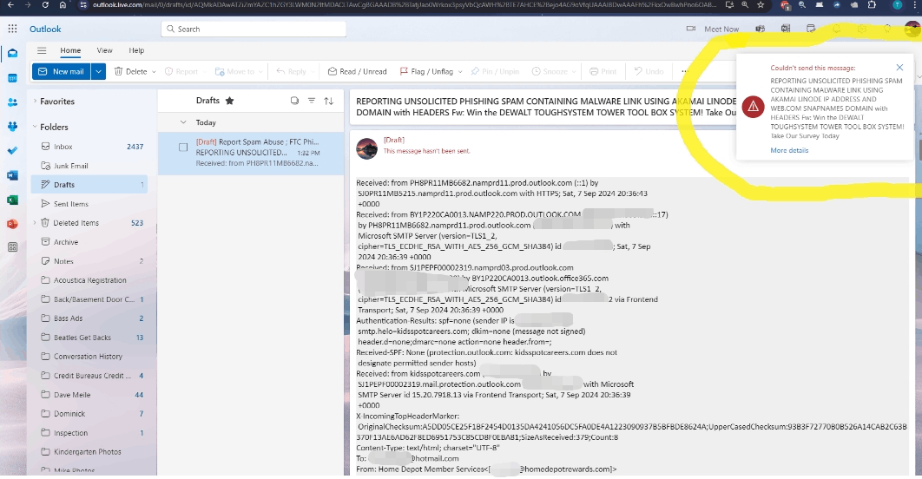Click the browser reload button
The image size is (922, 479).
(45, 4)
